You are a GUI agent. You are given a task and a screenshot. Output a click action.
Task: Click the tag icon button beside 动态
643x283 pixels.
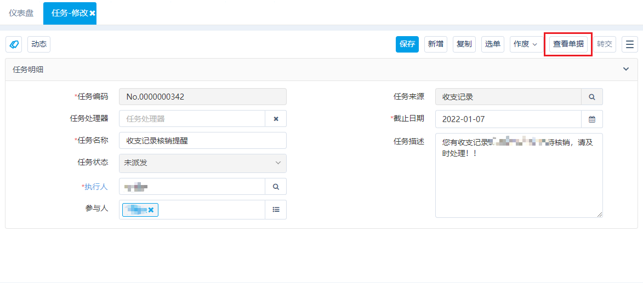tap(14, 44)
